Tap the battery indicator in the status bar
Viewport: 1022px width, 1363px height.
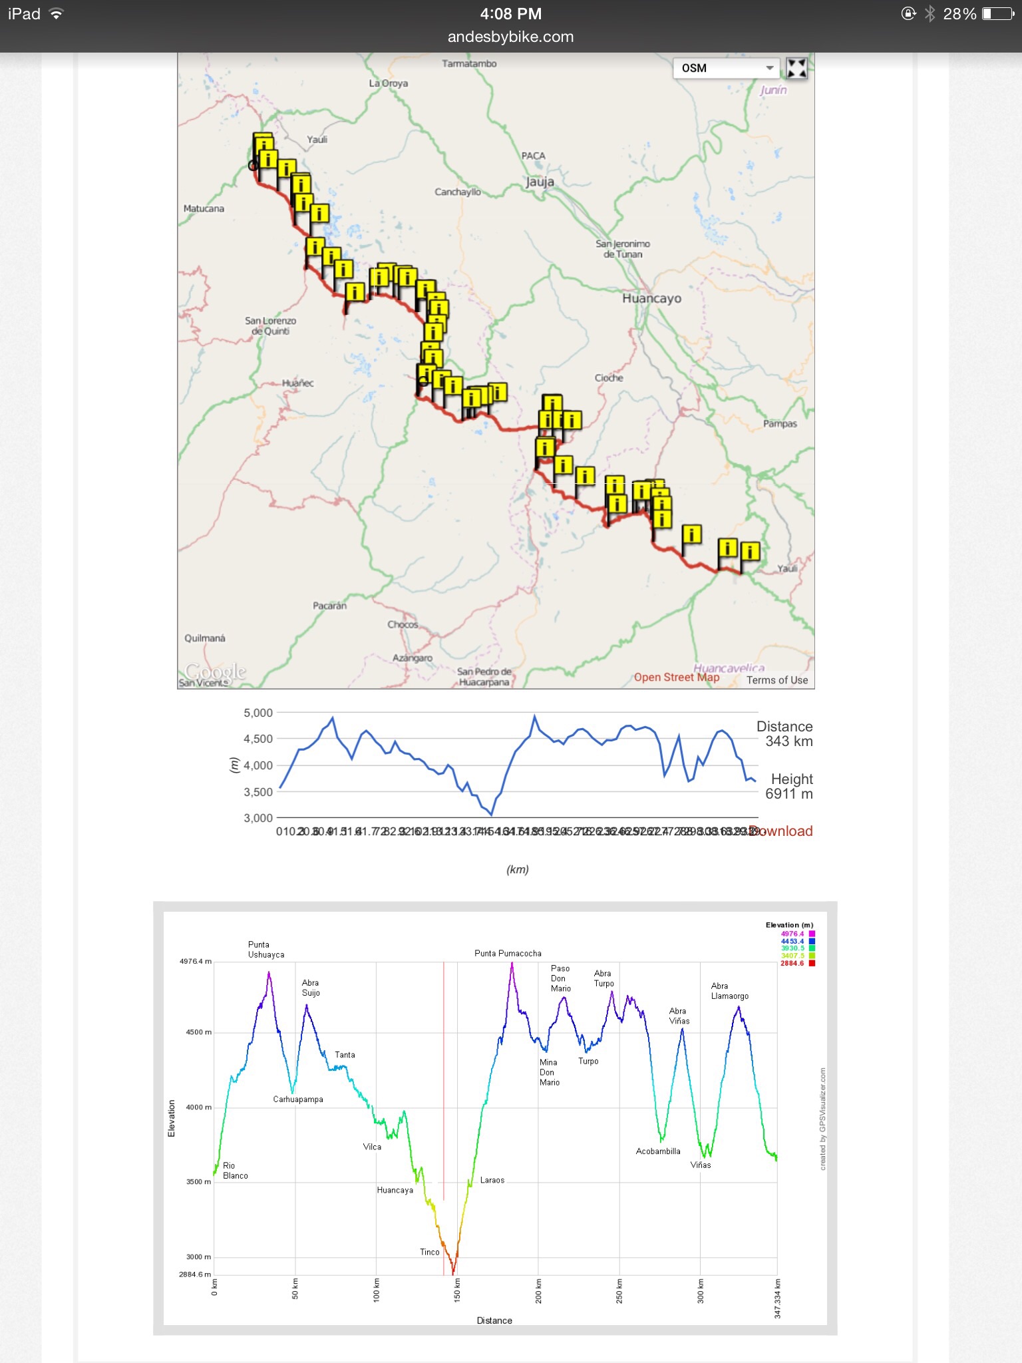click(x=997, y=14)
